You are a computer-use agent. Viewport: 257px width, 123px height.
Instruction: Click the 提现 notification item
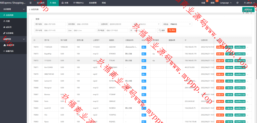(x=213, y=3)
